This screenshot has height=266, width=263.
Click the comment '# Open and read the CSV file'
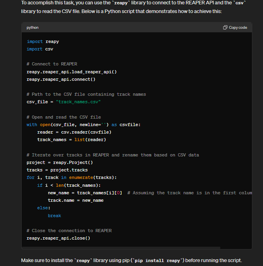[64, 117]
